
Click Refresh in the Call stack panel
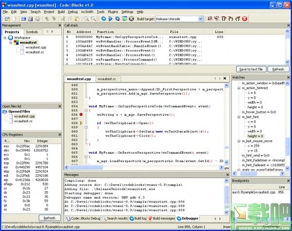(x=278, y=69)
